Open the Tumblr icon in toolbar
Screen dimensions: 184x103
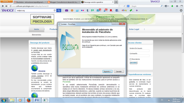(x=87, y=11)
